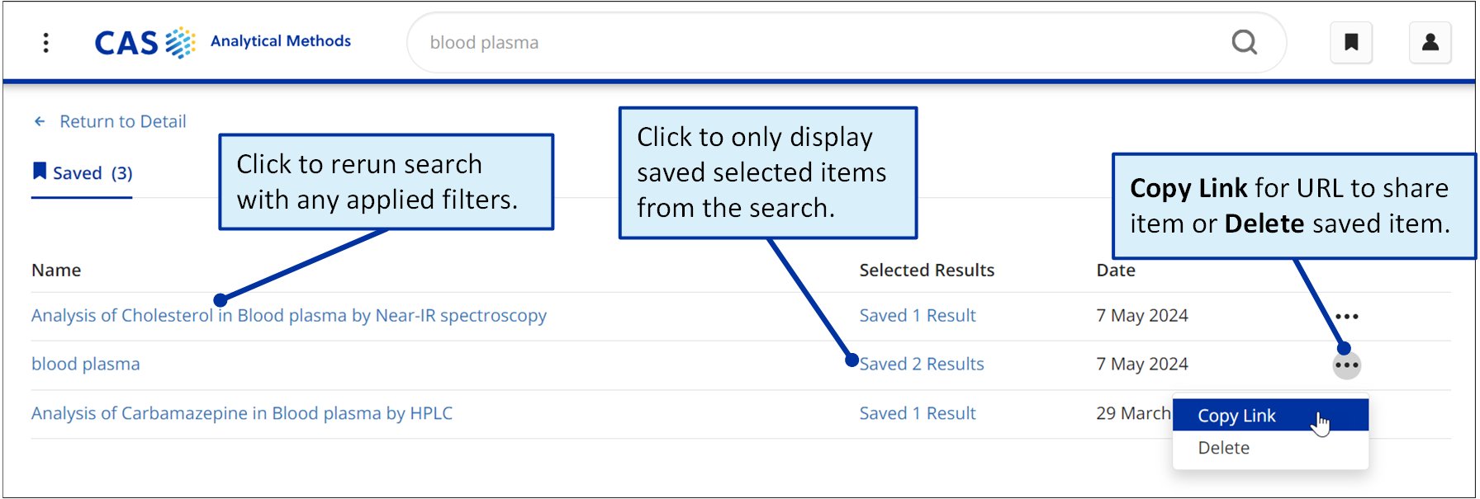
Task: Open saved items bookmark icon in header
Action: point(1351,42)
